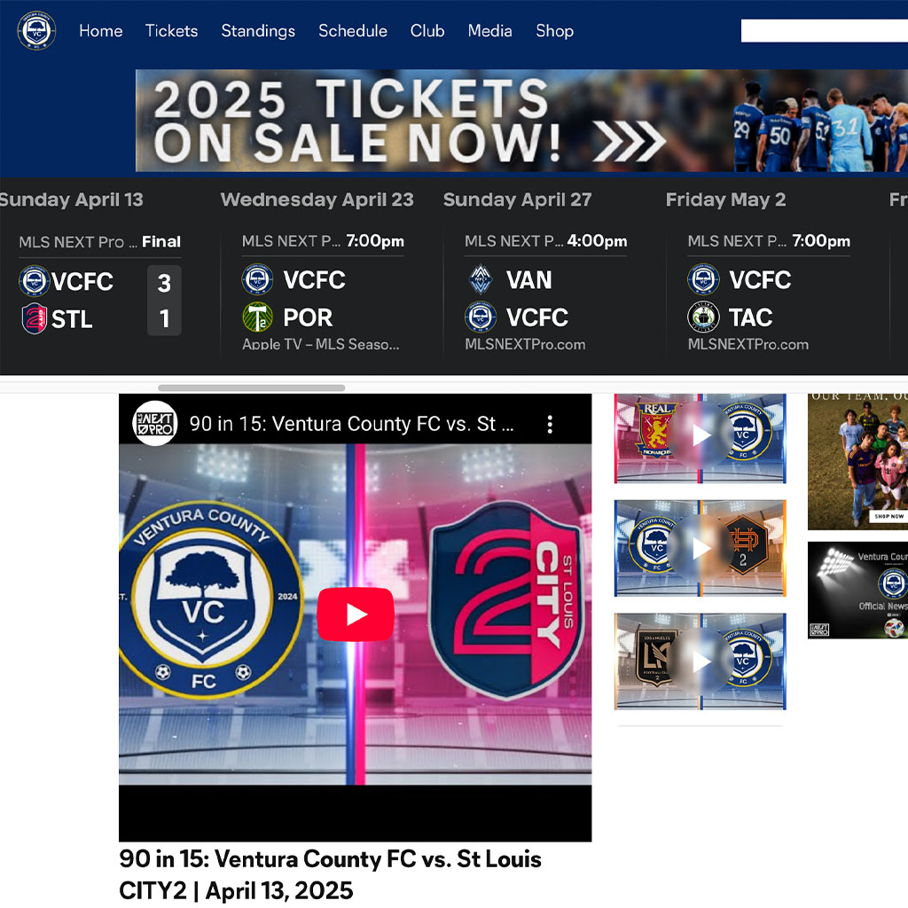The height and width of the screenshot is (908, 908).
Task: Play the LAFC 2 vs VCFC video thumbnail
Action: pos(701,661)
